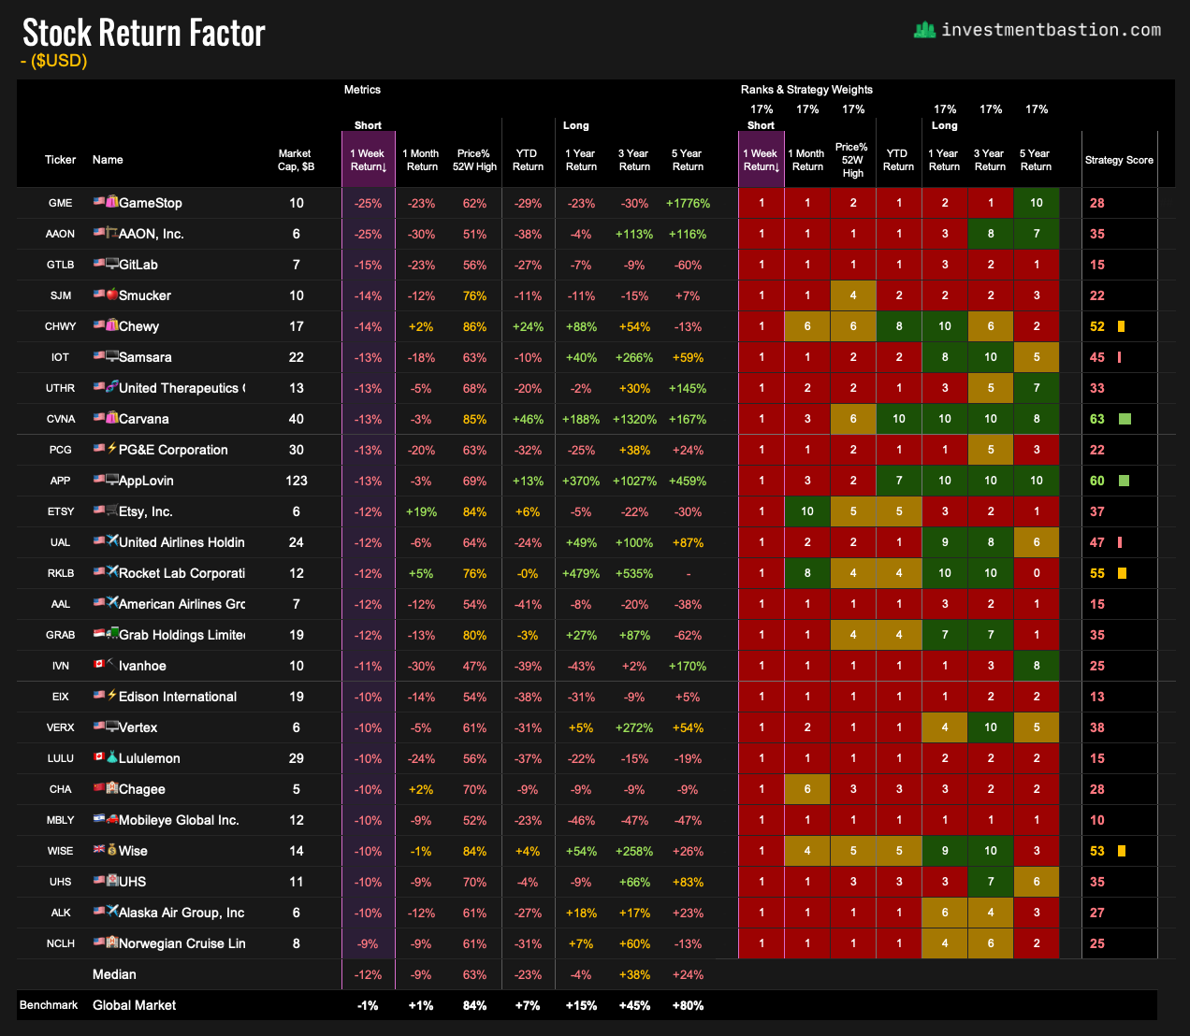Click the red score bar in the IOT row

click(1119, 357)
